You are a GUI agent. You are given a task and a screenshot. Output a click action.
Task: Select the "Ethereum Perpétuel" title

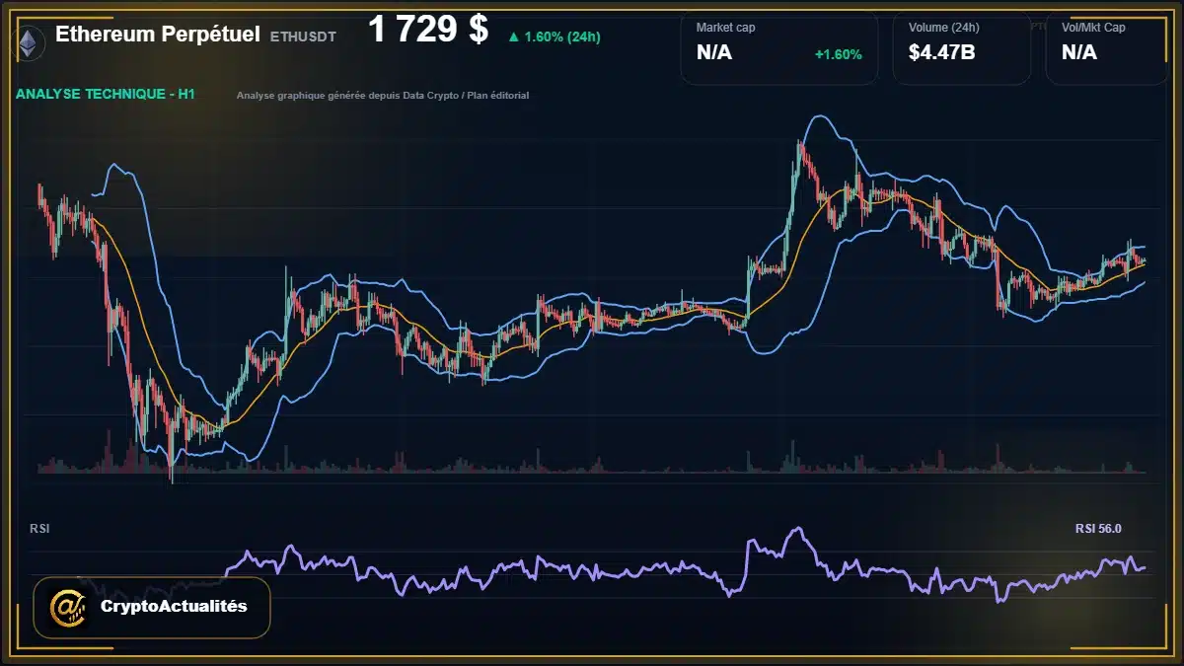pyautogui.click(x=158, y=35)
